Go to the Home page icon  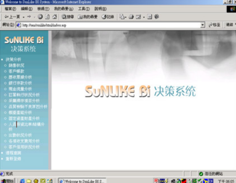[x=54, y=17]
